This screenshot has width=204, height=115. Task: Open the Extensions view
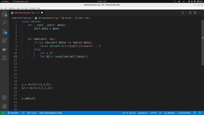[4, 41]
